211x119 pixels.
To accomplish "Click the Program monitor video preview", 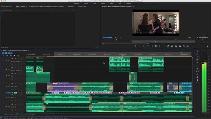I will (x=156, y=23).
